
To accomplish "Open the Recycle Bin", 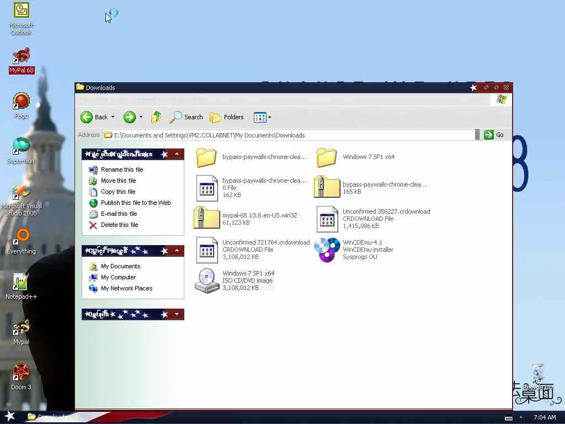I will pyautogui.click(x=537, y=377).
